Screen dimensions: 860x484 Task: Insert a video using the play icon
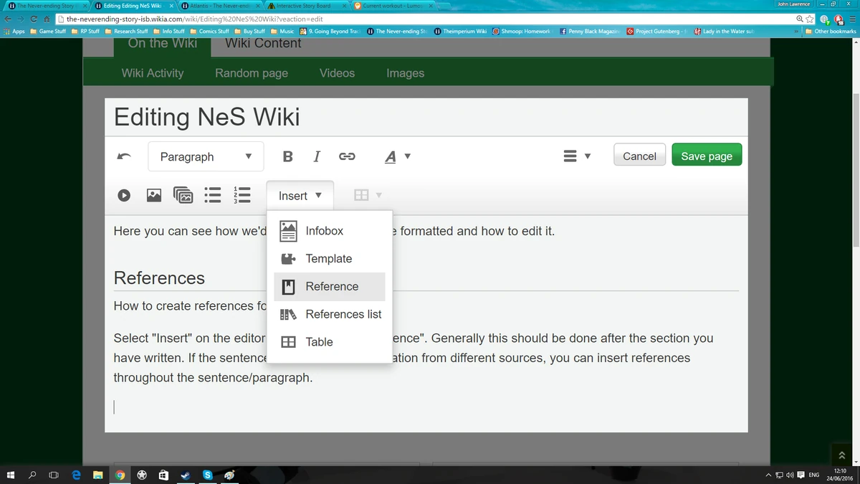point(124,195)
